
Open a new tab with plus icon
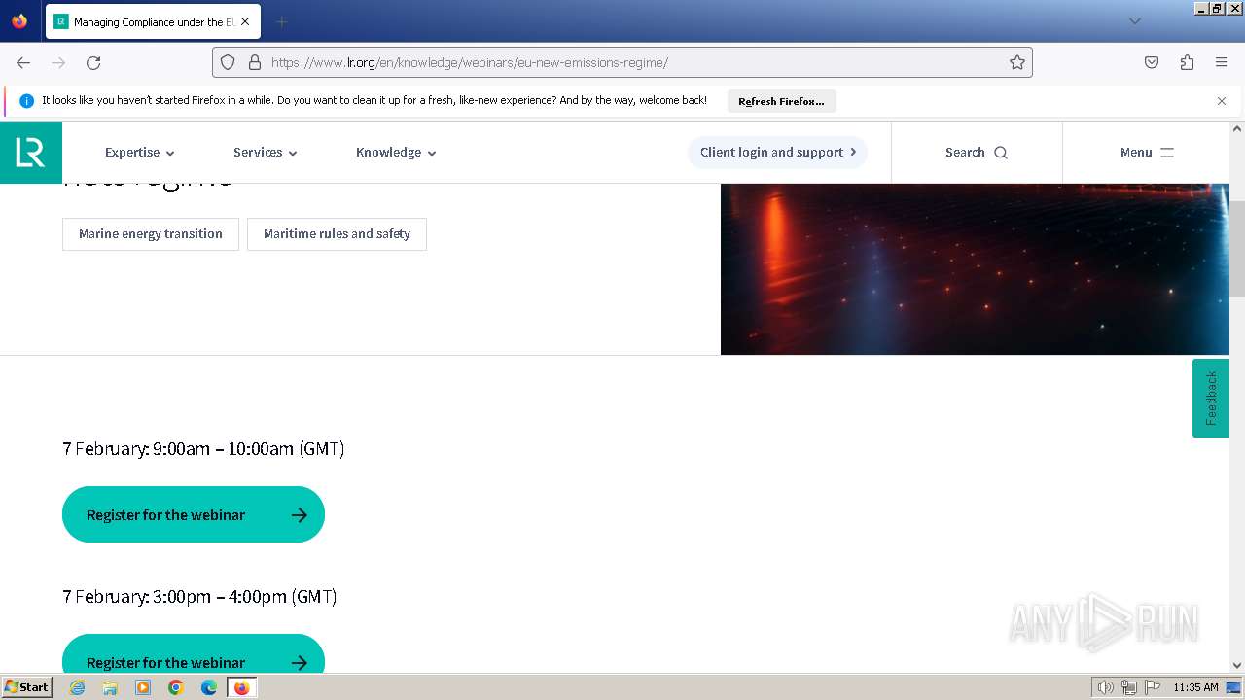pos(281,21)
